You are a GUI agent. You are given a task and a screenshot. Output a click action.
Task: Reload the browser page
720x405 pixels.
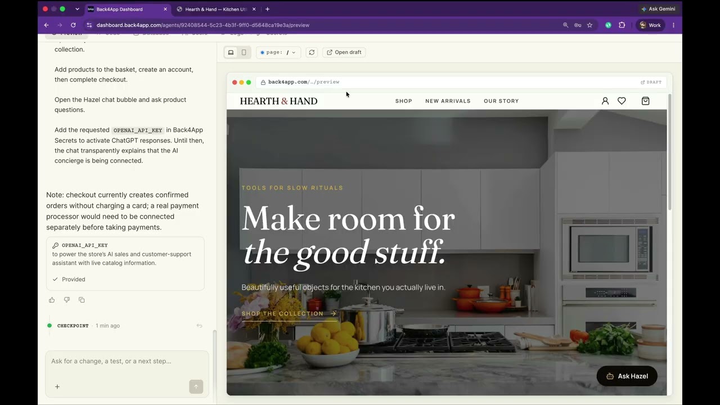pos(73,25)
